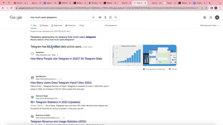Clear the search query with X icon
Viewport: 223px width, 125px height.
[93, 17]
